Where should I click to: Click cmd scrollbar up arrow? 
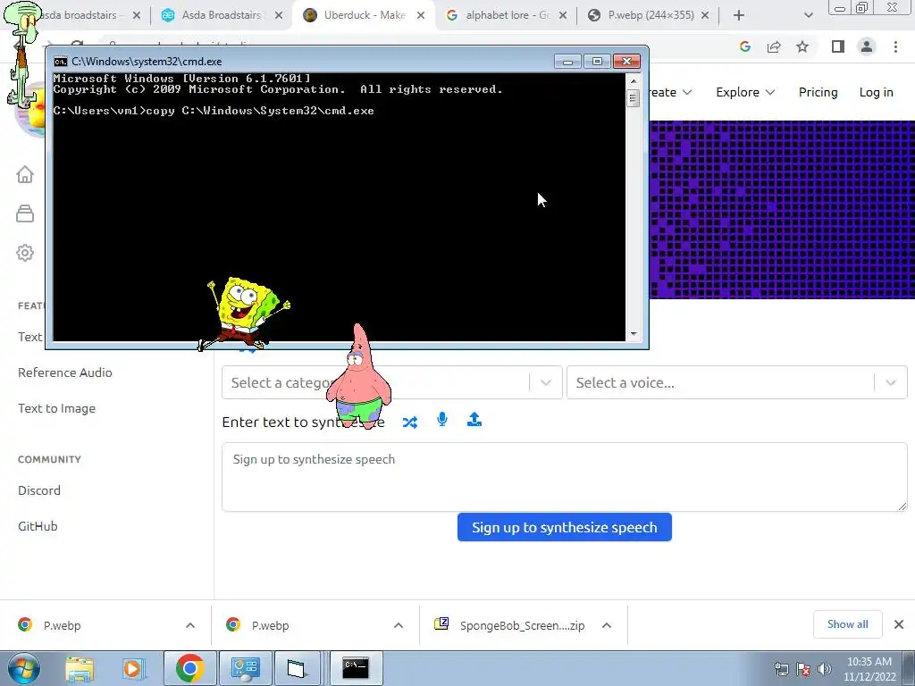(x=634, y=80)
